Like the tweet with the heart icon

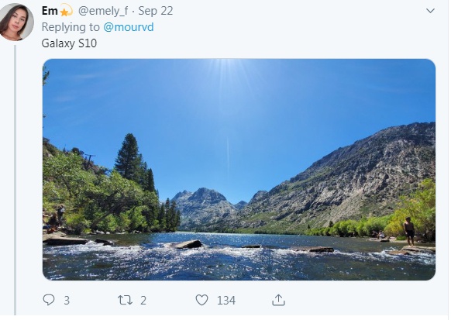tap(201, 301)
